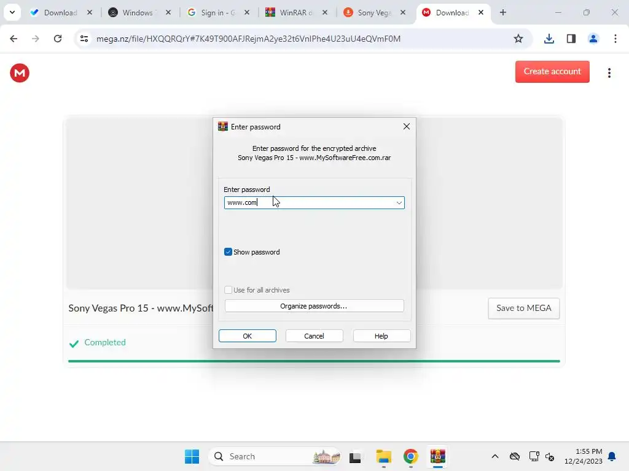Click the muted volume tray icon
This screenshot has width=629, height=471.
tap(550, 456)
